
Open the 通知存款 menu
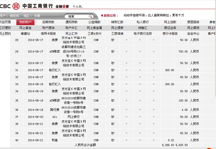(x=71, y=22)
